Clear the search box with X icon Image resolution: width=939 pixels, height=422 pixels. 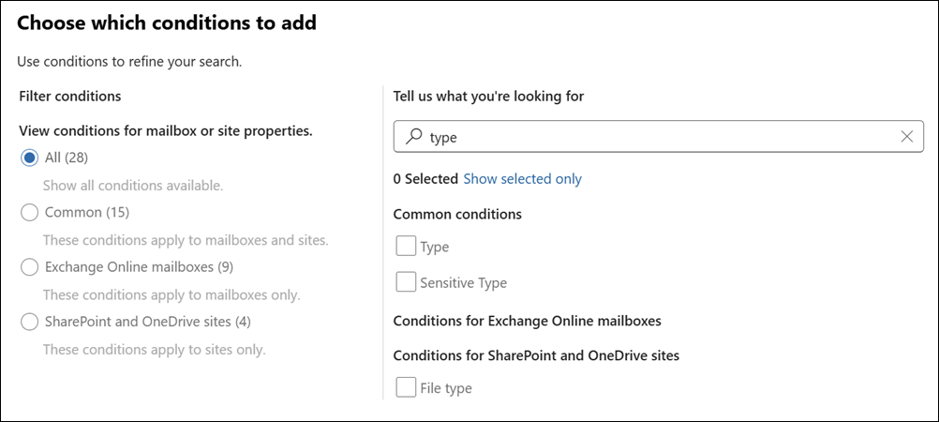click(906, 137)
